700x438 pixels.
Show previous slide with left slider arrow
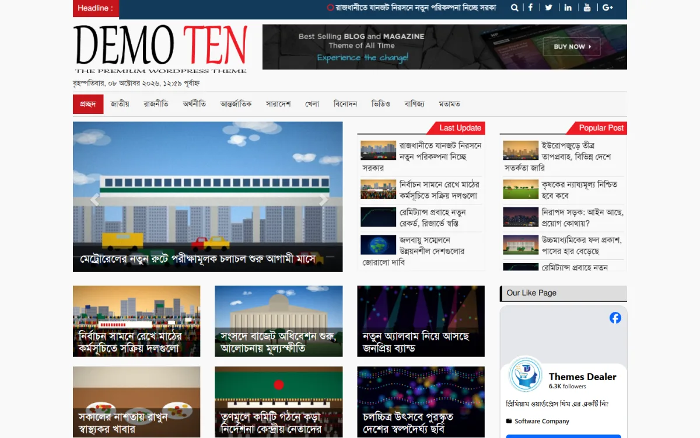(94, 200)
